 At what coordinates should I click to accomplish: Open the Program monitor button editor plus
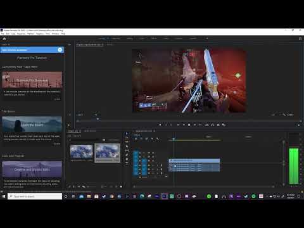coord(299,125)
